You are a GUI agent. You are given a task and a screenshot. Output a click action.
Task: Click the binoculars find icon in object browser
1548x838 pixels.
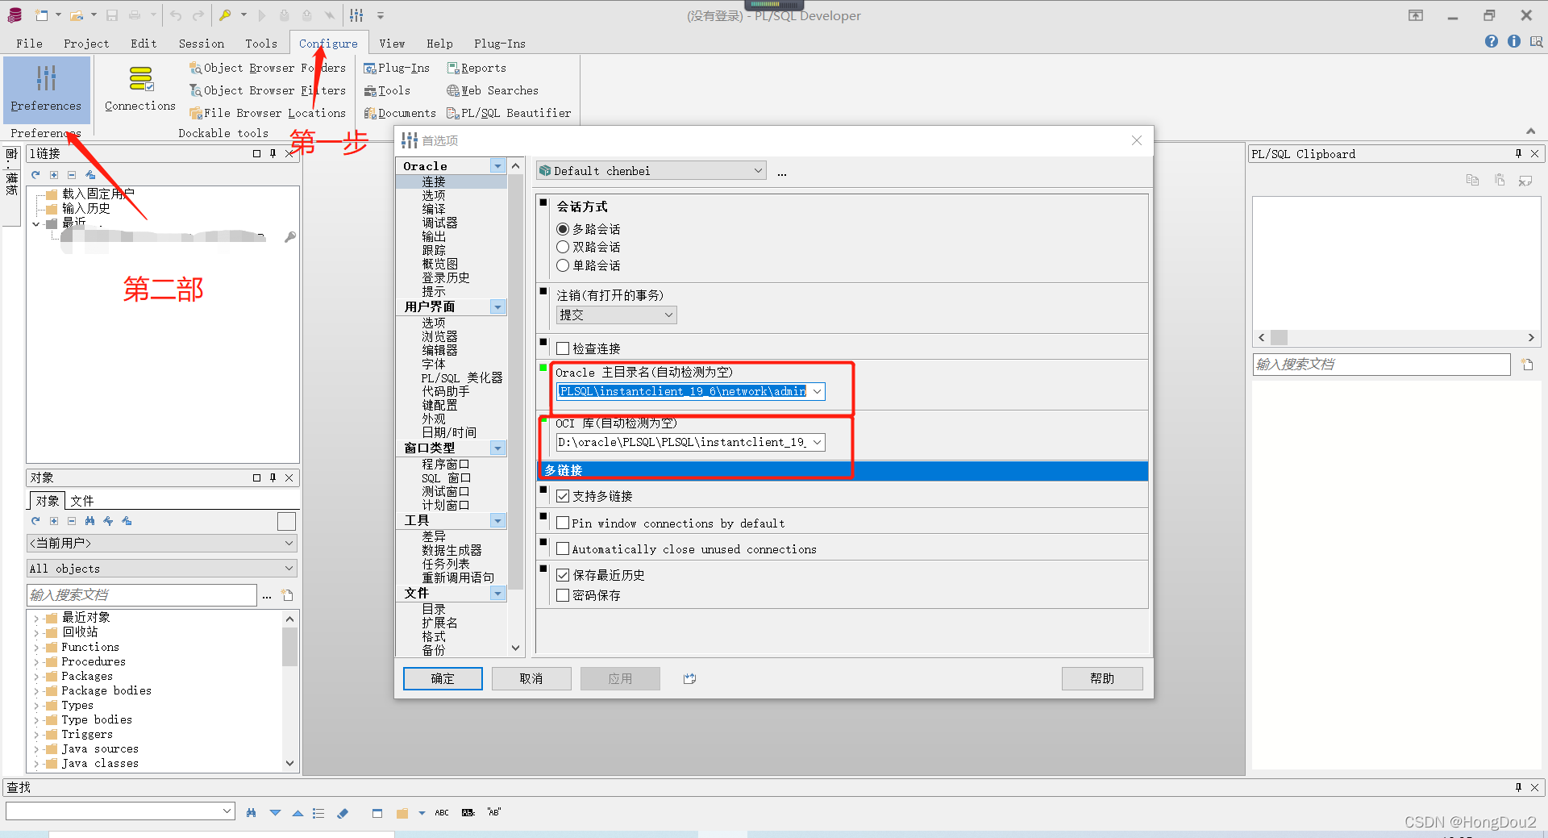[x=89, y=521]
